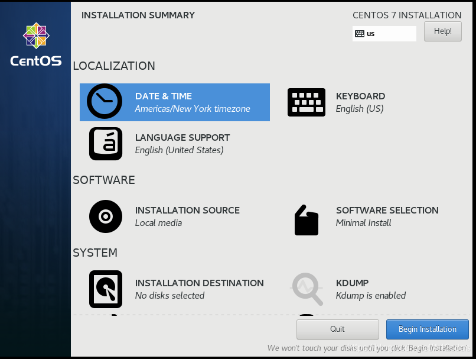Click the CentOS logo in sidebar
This screenshot has height=359, width=476.
click(36, 44)
